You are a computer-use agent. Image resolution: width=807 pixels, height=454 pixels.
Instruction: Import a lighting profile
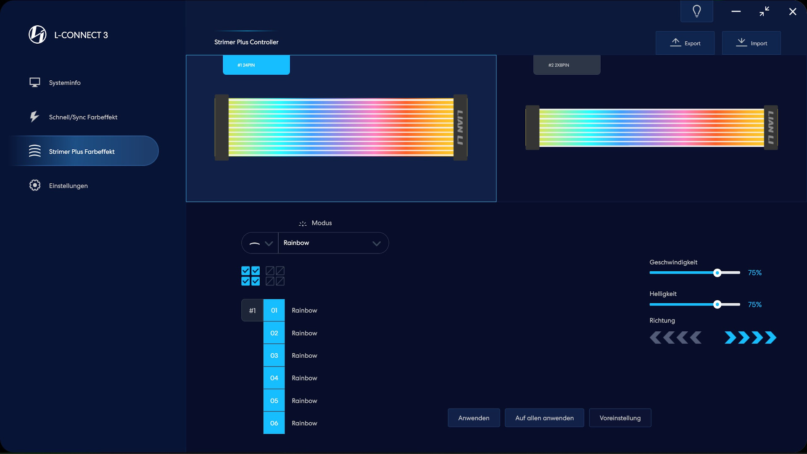(752, 43)
